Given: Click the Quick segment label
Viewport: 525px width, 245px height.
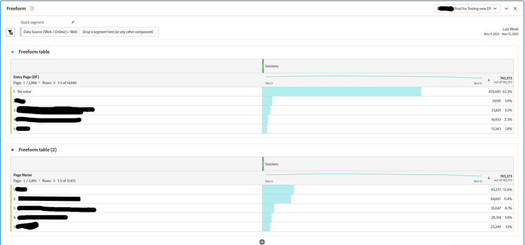Looking at the screenshot, I should [x=32, y=22].
